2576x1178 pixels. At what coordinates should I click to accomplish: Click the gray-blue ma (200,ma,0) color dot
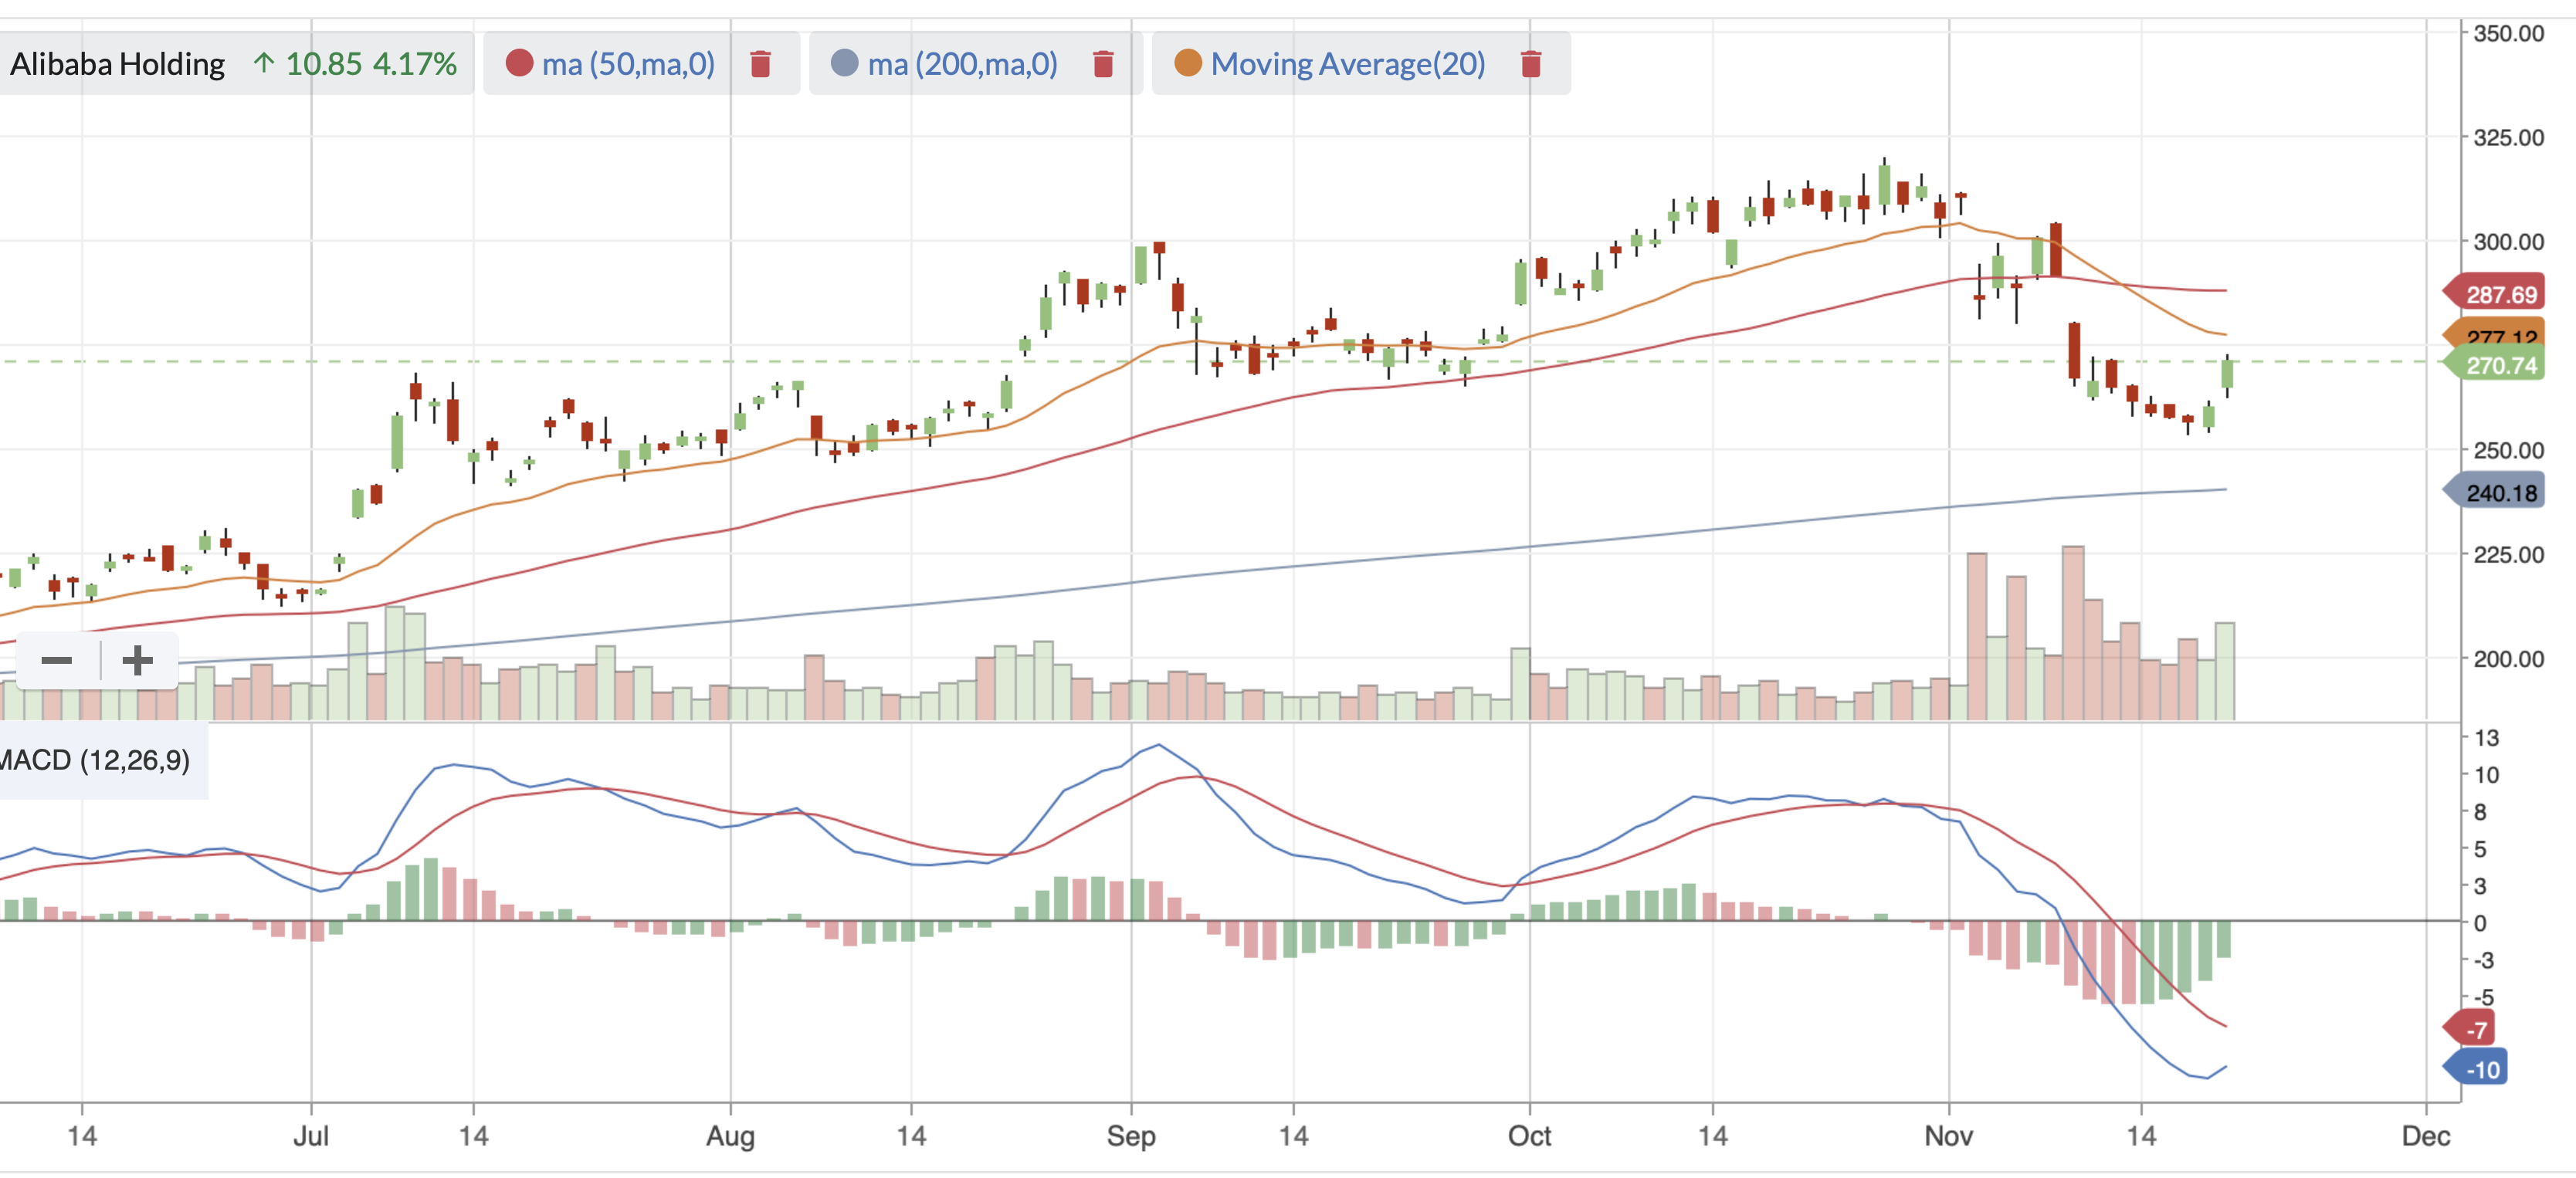(845, 63)
